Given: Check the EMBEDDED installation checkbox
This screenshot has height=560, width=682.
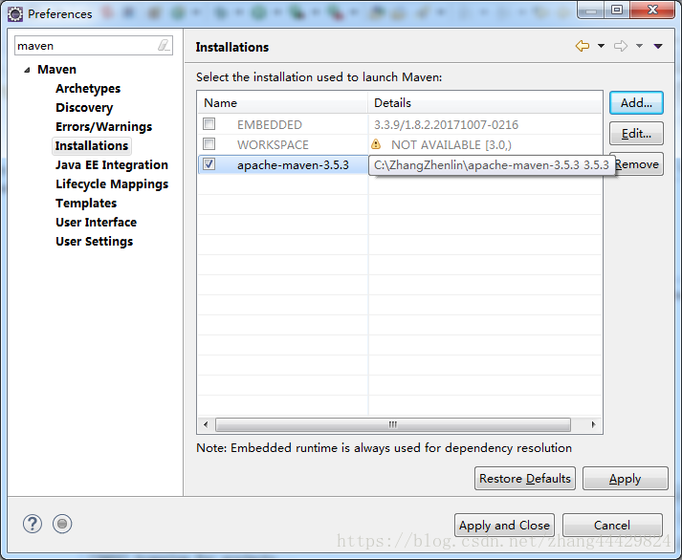Looking at the screenshot, I should [209, 124].
